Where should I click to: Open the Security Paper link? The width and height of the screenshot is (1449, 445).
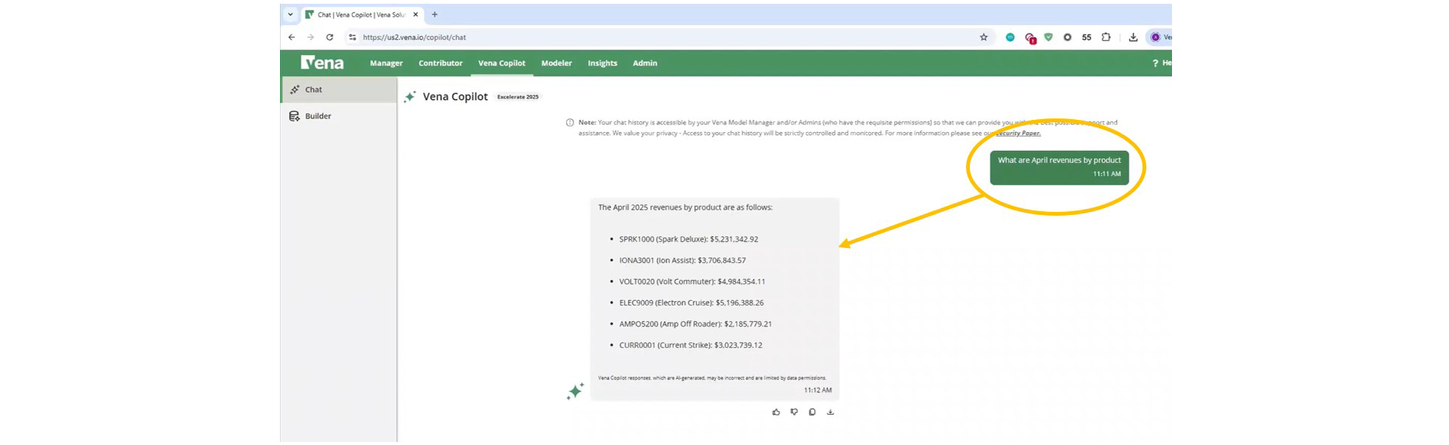click(x=1018, y=133)
